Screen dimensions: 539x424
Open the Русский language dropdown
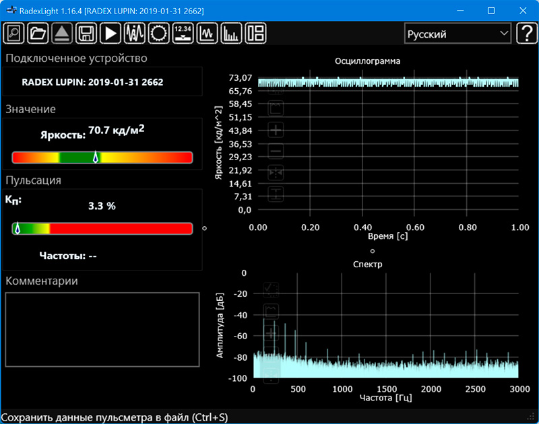[457, 34]
